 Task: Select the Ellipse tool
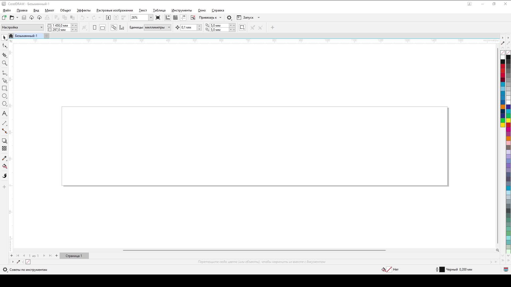[4, 96]
